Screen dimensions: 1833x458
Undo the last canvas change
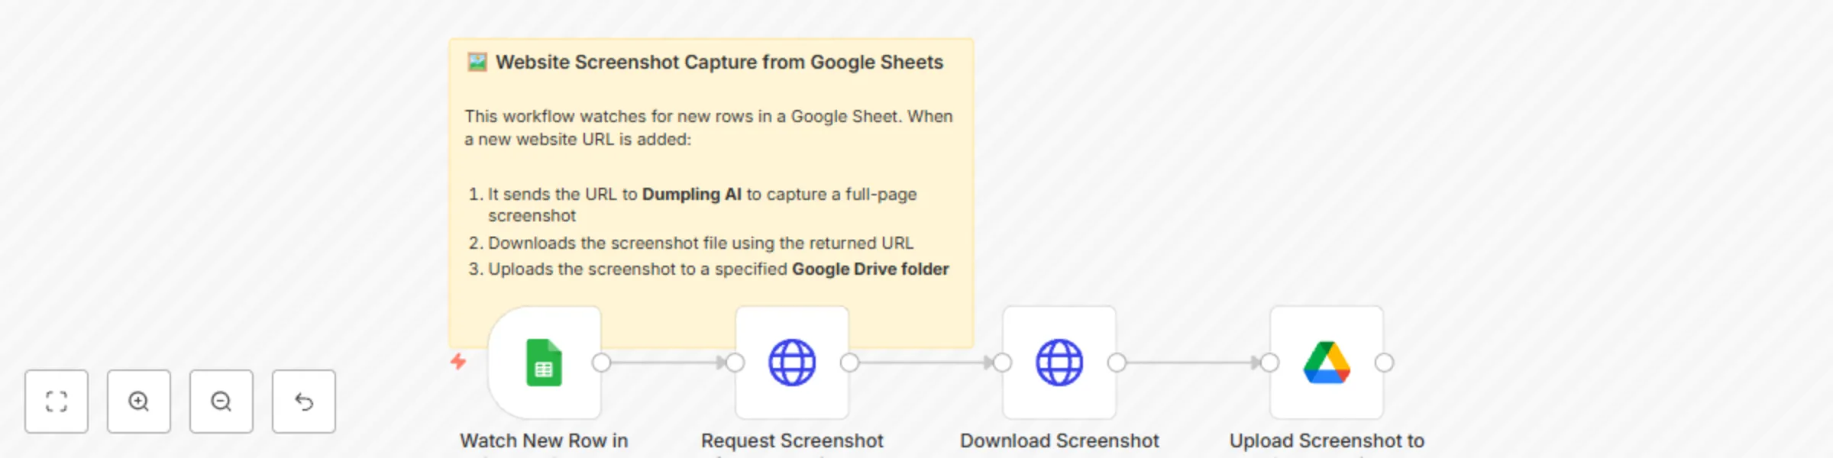pos(303,401)
